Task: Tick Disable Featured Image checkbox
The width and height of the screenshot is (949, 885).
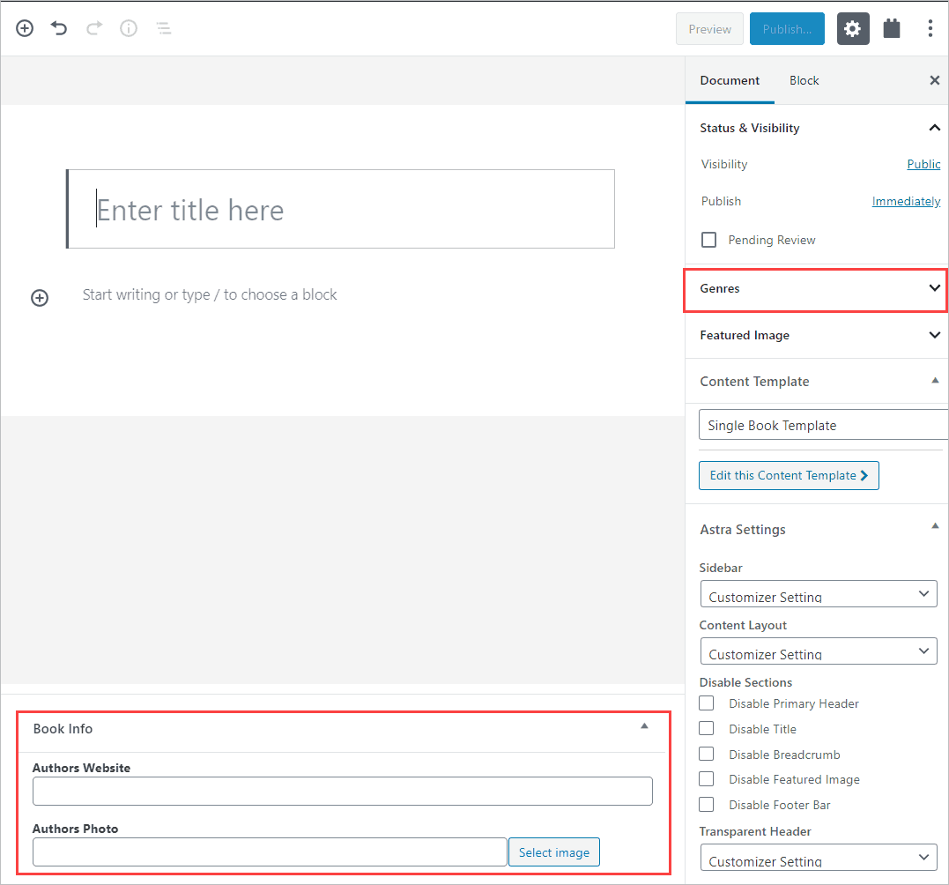Action: coord(707,779)
